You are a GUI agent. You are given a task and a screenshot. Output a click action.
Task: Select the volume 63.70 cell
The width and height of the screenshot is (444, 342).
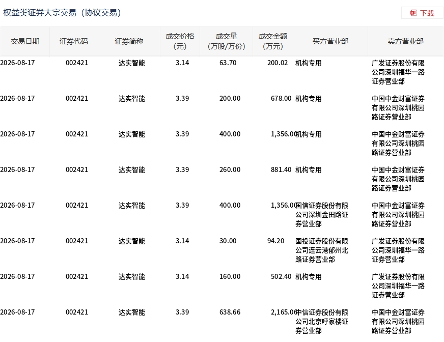tap(228, 63)
